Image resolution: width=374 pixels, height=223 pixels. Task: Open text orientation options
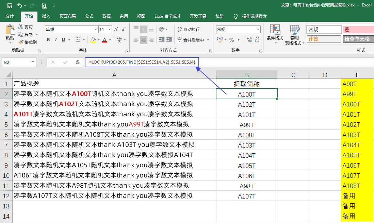[163, 29]
